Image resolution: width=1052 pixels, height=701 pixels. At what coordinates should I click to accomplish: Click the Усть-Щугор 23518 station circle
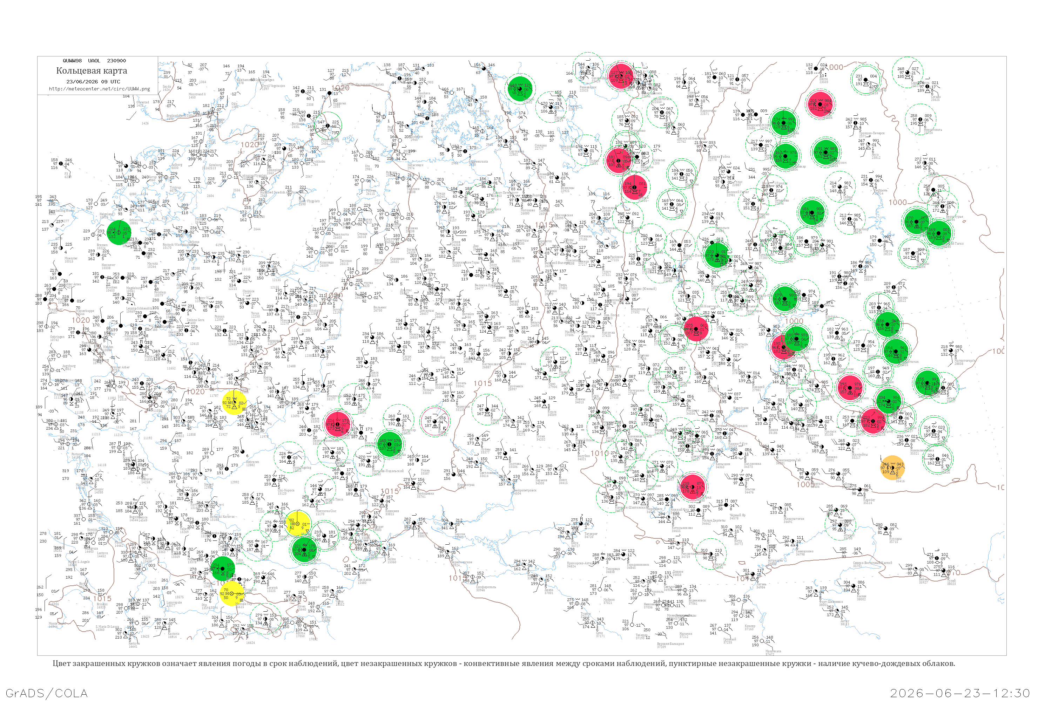tap(866, 80)
